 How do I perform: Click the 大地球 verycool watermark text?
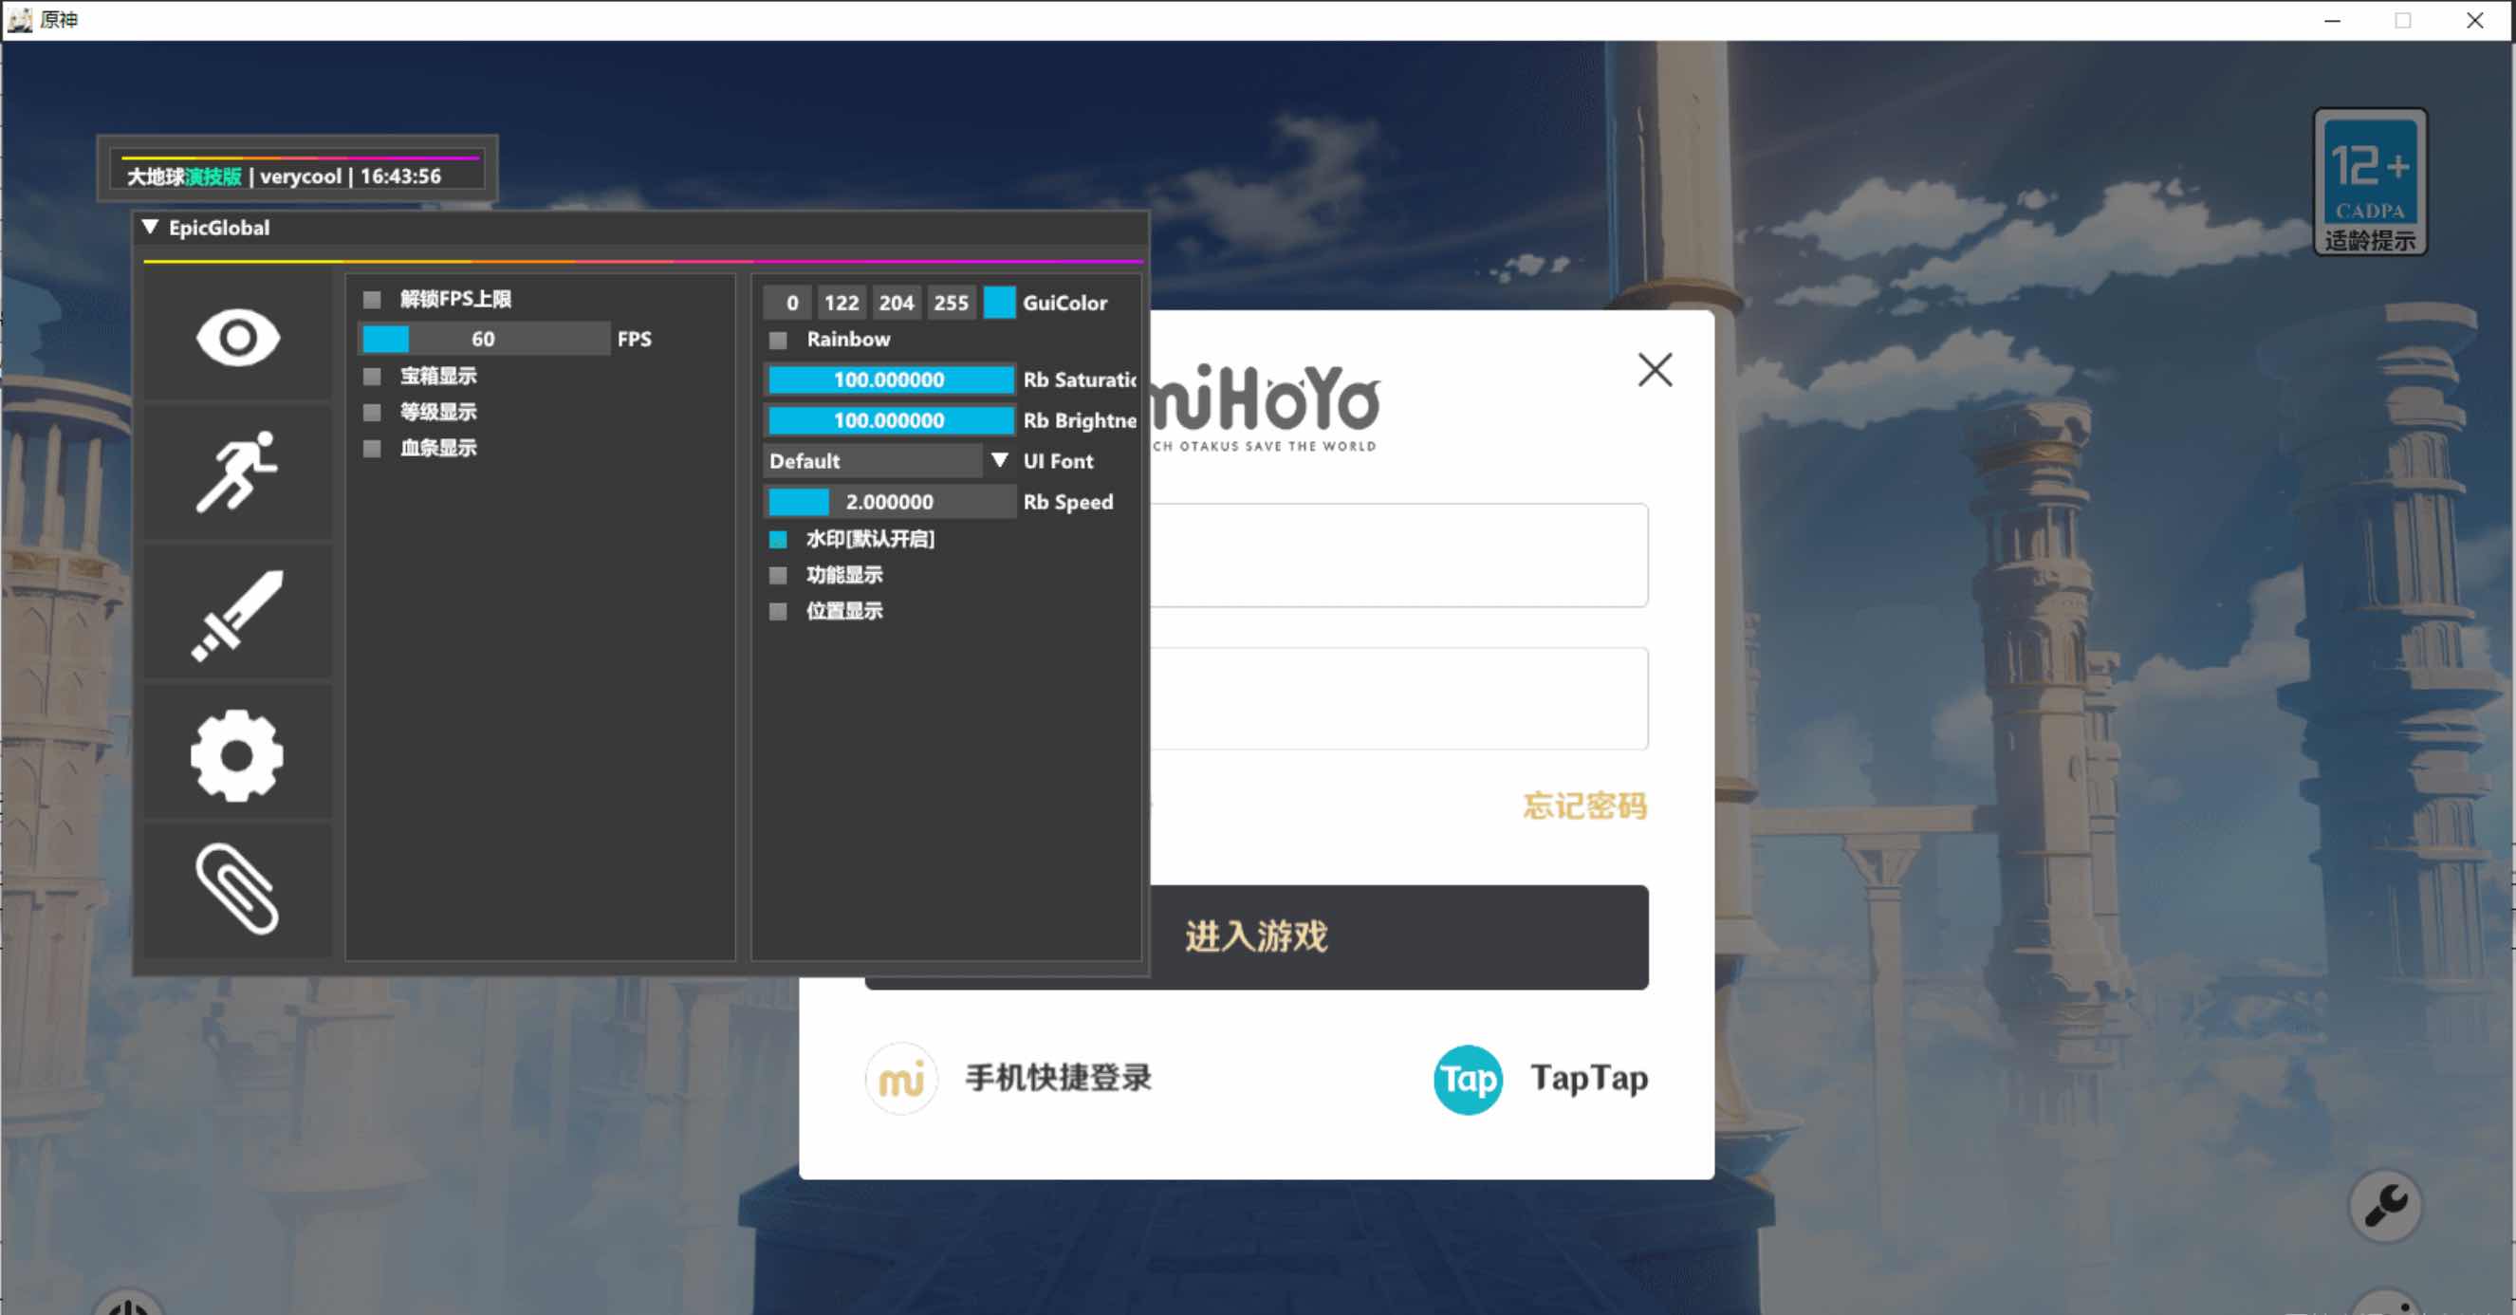285,176
